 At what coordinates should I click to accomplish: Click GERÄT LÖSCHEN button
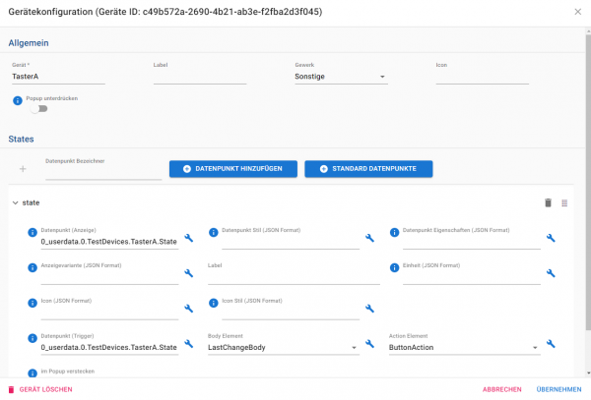coord(40,389)
